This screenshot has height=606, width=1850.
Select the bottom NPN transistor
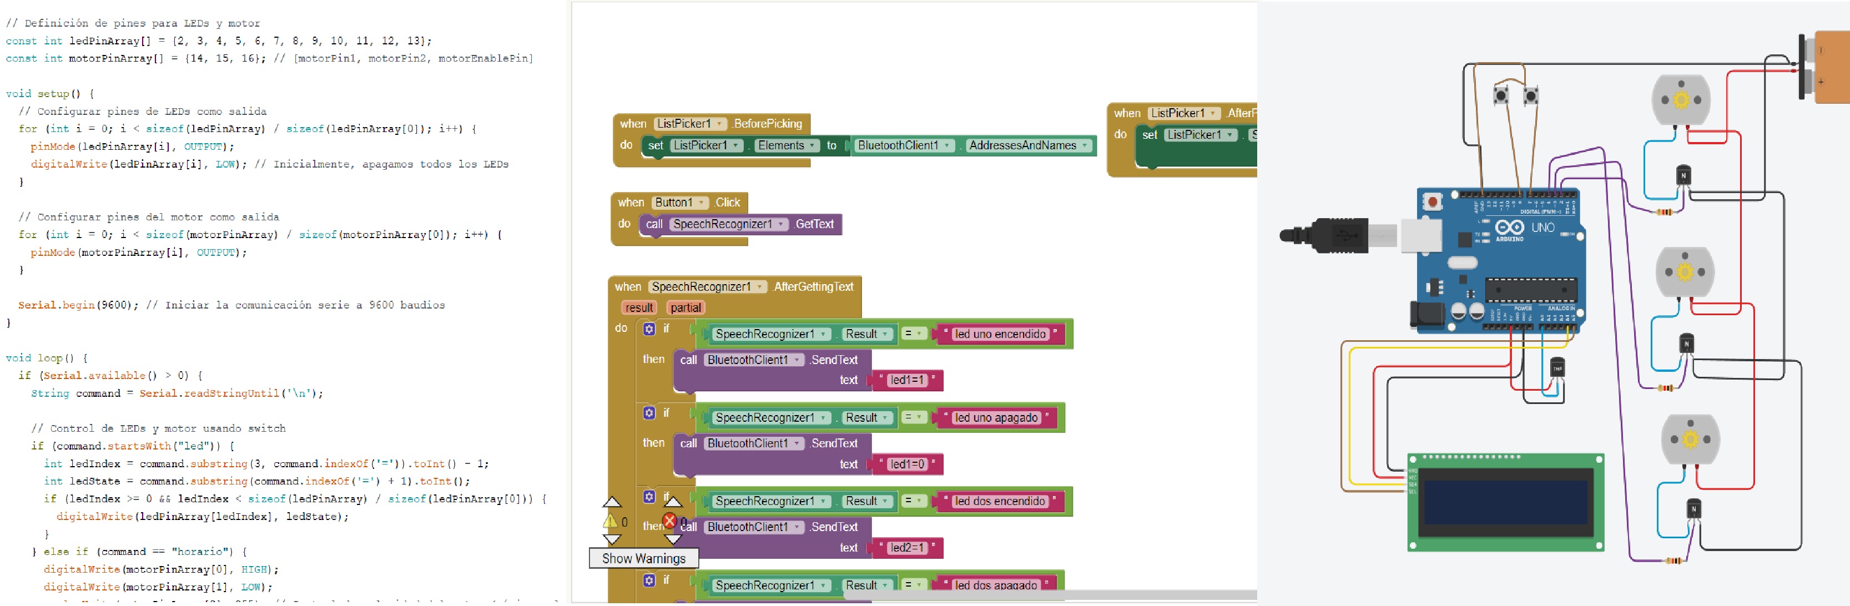pyautogui.click(x=1693, y=509)
